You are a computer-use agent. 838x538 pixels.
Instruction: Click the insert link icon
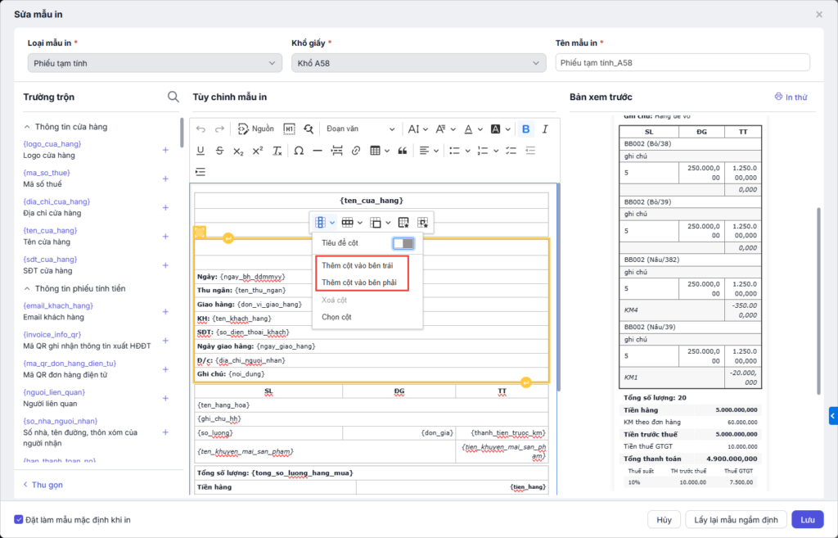click(x=356, y=151)
